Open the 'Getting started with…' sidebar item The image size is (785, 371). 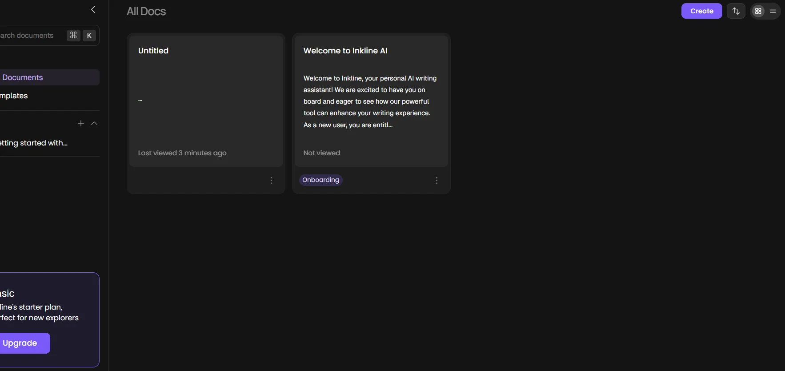[x=35, y=143]
